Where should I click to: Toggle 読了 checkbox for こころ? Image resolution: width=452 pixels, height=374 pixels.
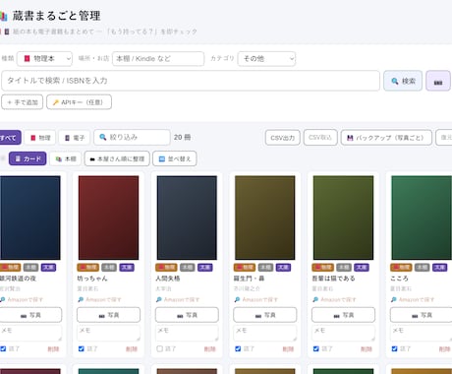pyautogui.click(x=394, y=348)
